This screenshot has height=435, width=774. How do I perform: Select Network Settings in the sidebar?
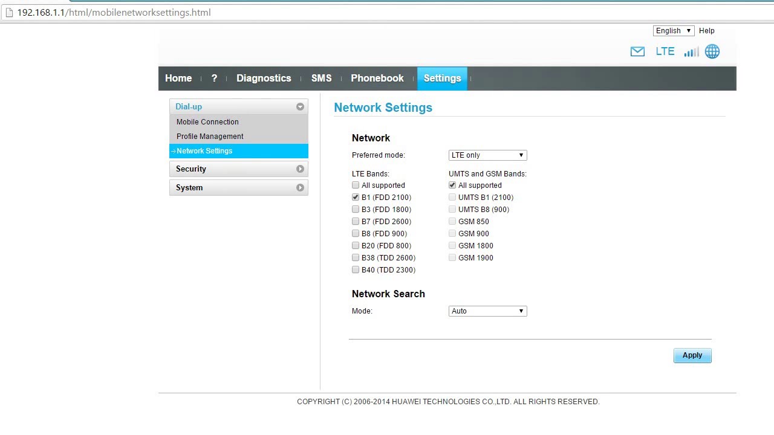click(238, 151)
